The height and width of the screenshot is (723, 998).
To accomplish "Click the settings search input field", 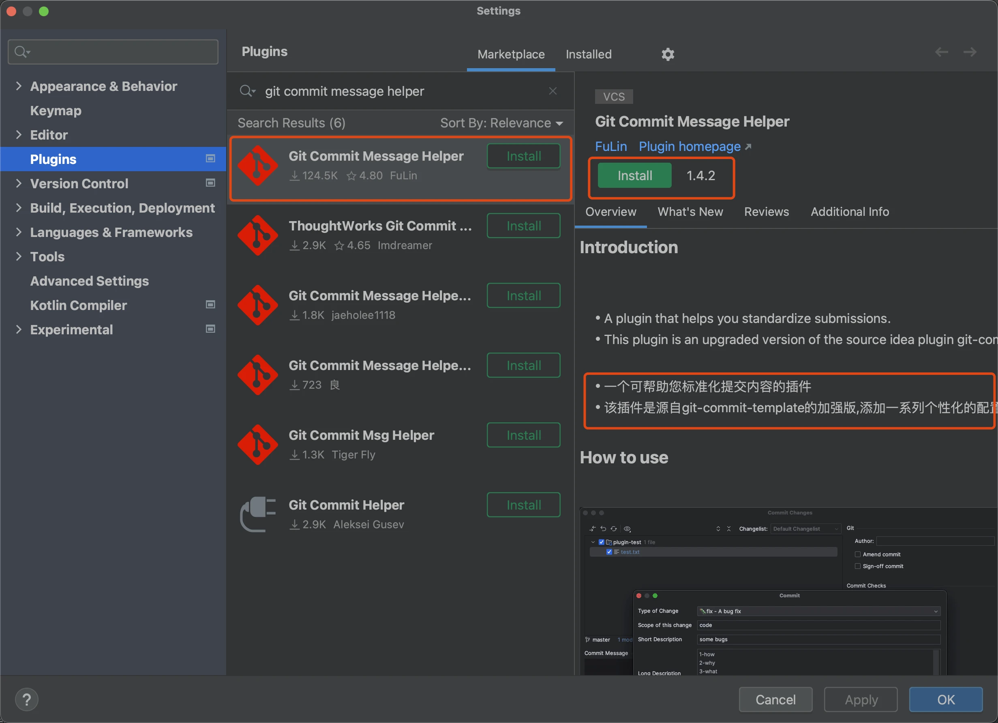I will pyautogui.click(x=119, y=52).
